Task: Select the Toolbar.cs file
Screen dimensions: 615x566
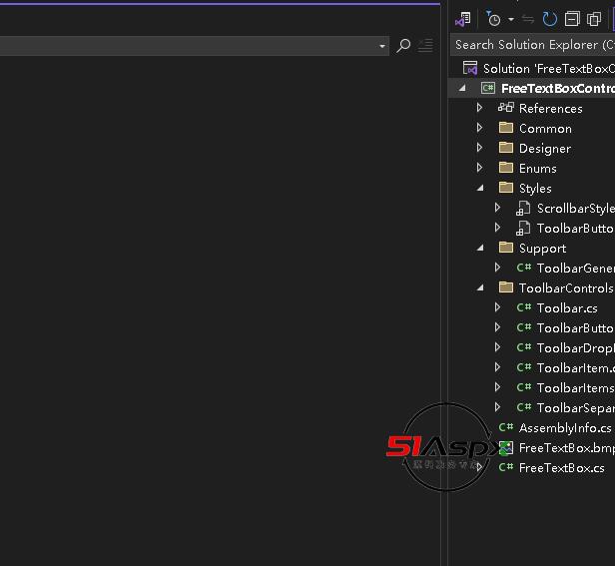Action: (566, 307)
